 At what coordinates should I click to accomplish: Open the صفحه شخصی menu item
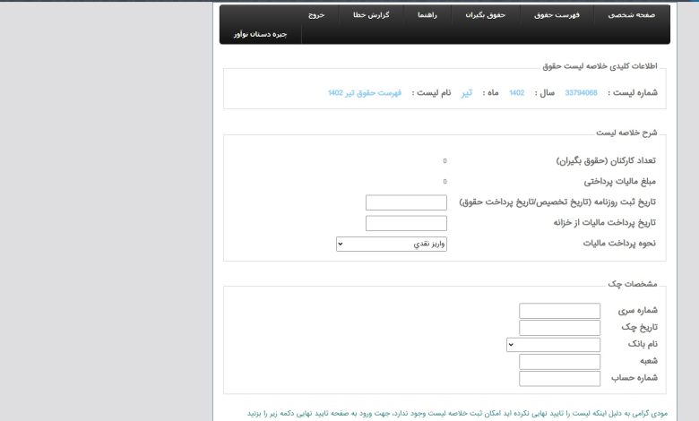[632, 16]
